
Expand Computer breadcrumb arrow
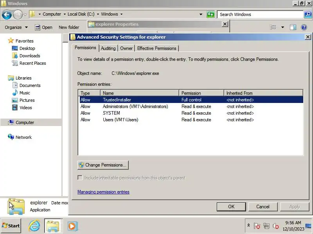[x=65, y=14]
